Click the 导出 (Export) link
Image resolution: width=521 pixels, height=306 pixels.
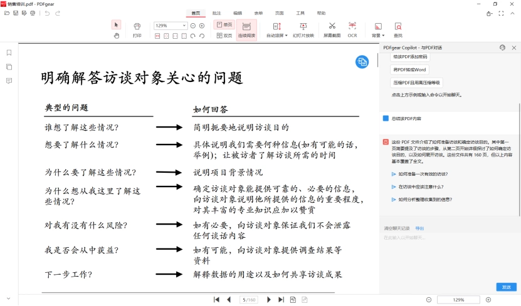[x=419, y=228]
